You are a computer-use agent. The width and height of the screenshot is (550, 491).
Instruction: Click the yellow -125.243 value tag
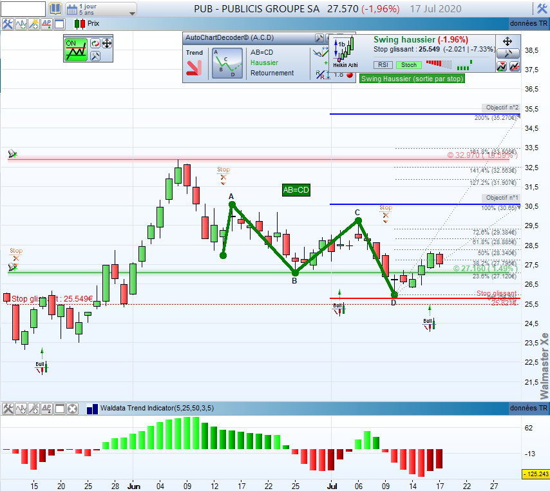tap(536, 474)
